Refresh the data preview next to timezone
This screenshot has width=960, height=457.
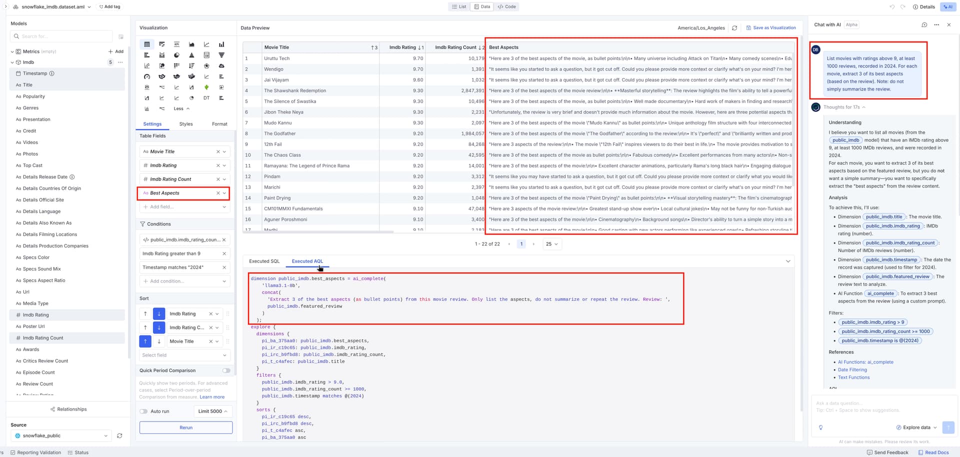click(734, 28)
